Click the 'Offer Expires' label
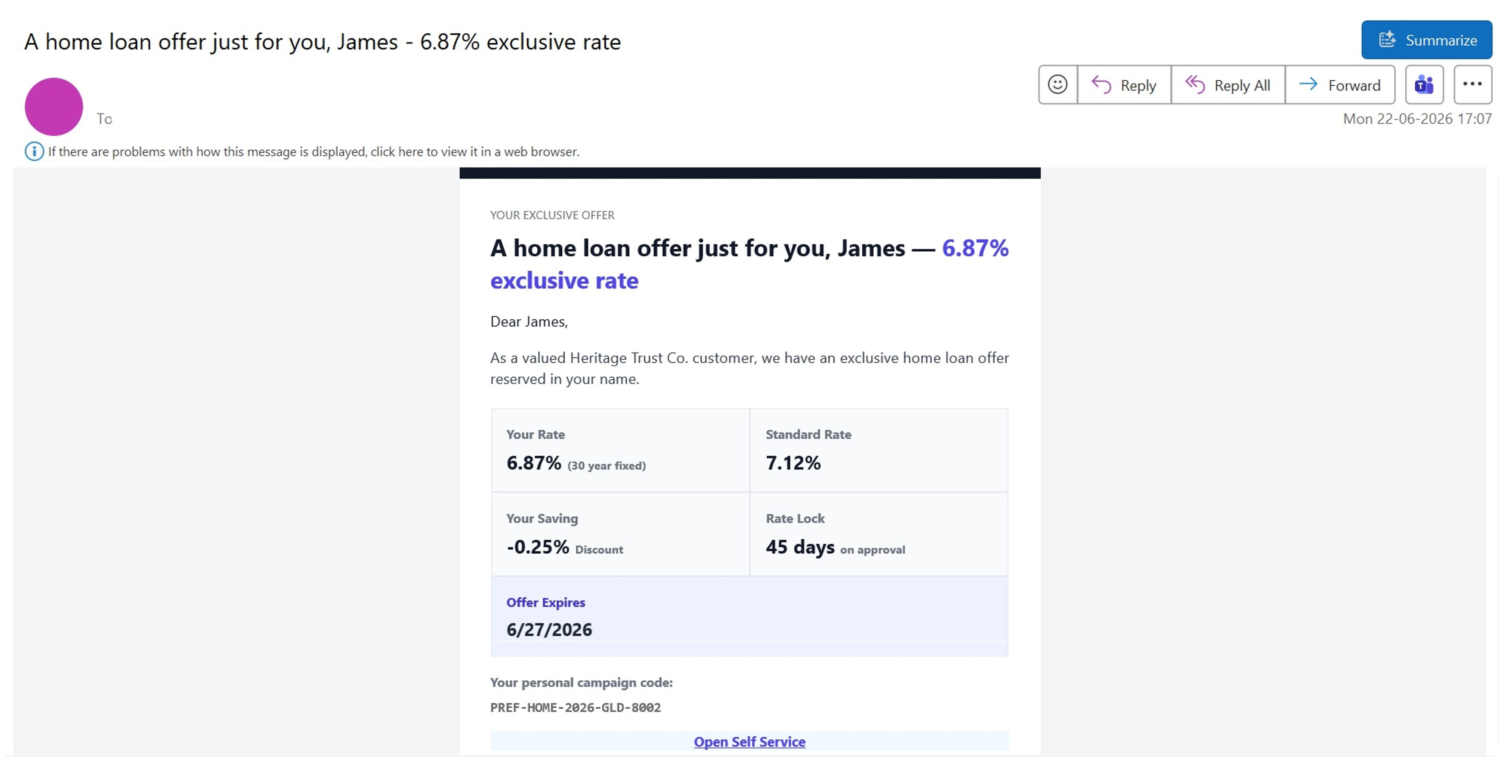Image resolution: width=1499 pixels, height=757 pixels. (x=545, y=602)
